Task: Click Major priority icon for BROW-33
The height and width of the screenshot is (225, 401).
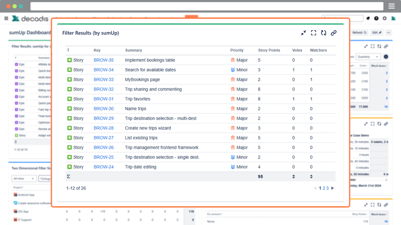Action: (233, 79)
